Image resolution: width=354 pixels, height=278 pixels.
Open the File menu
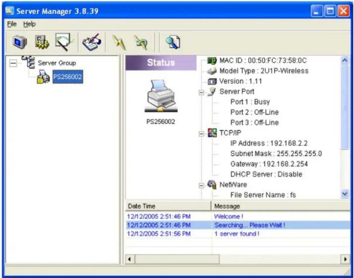coord(12,24)
